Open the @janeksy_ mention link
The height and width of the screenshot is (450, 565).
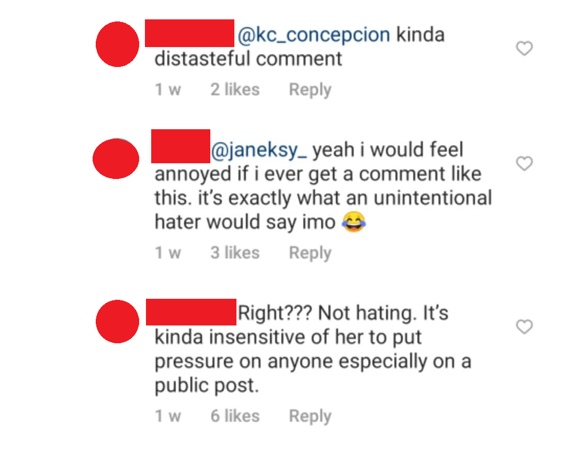(259, 150)
